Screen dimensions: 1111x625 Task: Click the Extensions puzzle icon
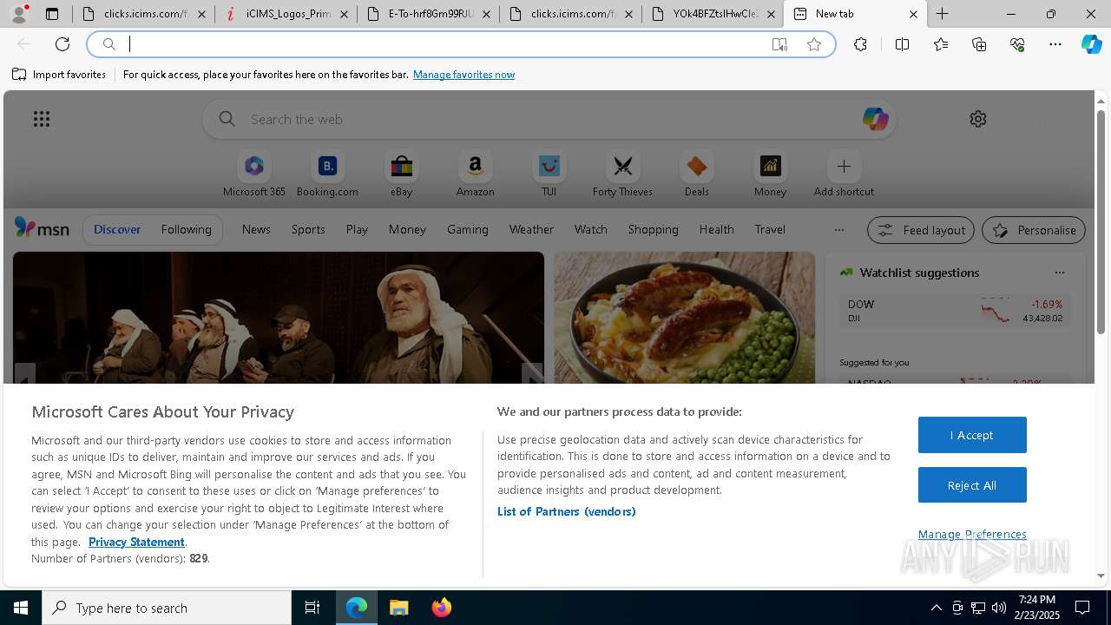click(x=860, y=44)
